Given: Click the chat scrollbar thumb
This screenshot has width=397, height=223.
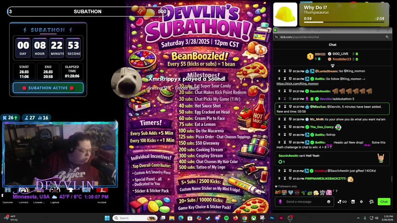Looking at the screenshot, I should point(391,179).
